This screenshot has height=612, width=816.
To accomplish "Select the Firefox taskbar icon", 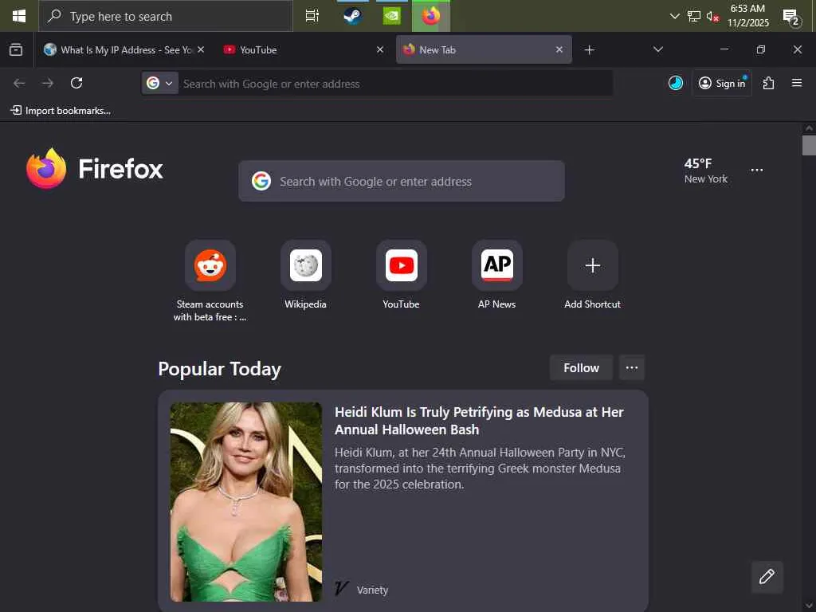I will click(x=431, y=16).
